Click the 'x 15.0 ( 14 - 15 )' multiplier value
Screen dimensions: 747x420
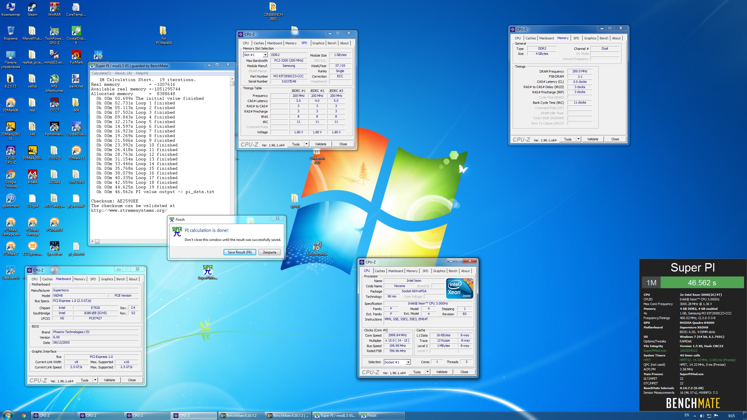(x=397, y=341)
